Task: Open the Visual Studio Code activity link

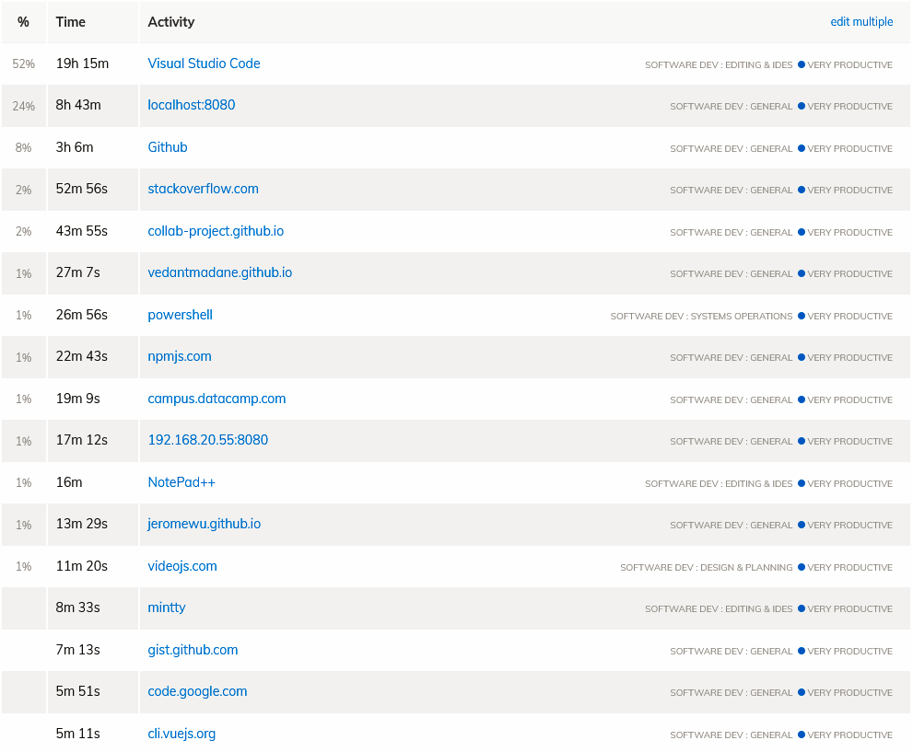Action: [204, 64]
